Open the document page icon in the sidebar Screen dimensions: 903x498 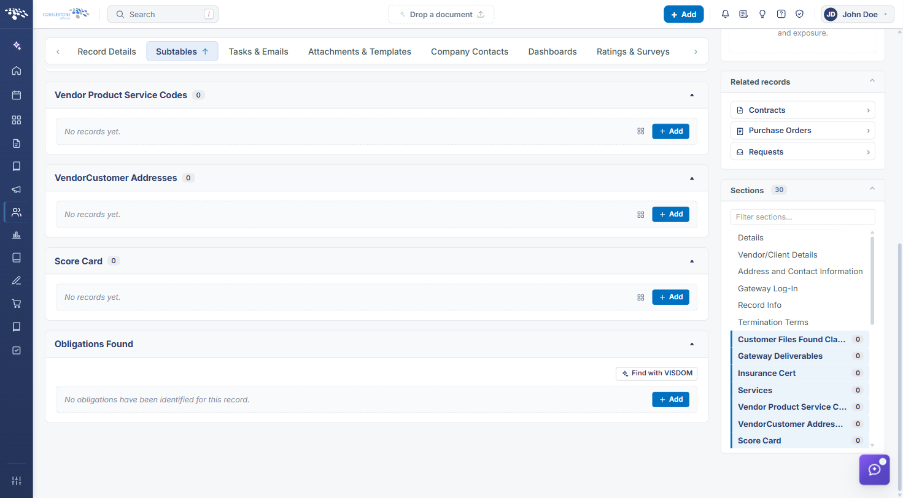pyautogui.click(x=17, y=144)
